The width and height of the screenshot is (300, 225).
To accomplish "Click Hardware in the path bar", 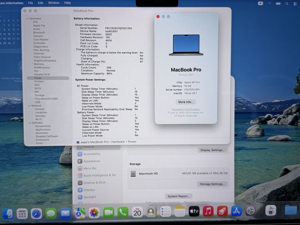I will pos(118,142).
